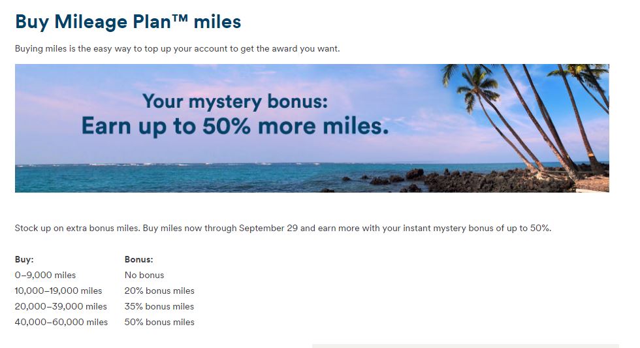Image resolution: width=640 pixels, height=348 pixels.
Task: Click the 'Buying miles is the easy way' subtitle
Action: (177, 48)
